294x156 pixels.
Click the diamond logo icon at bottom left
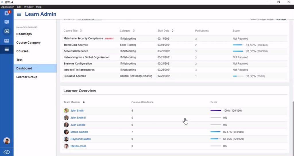[x=7, y=152]
